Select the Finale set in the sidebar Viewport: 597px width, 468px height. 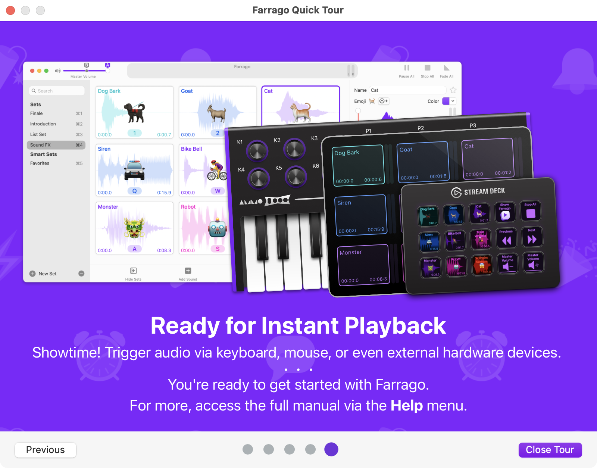(56, 113)
